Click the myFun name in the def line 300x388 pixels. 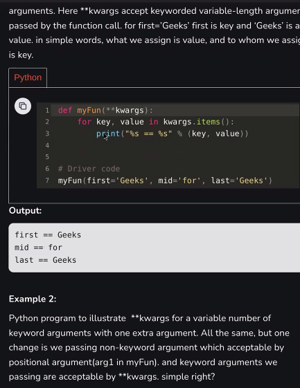[89, 110]
